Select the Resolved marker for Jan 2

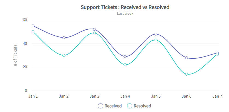(64, 55)
